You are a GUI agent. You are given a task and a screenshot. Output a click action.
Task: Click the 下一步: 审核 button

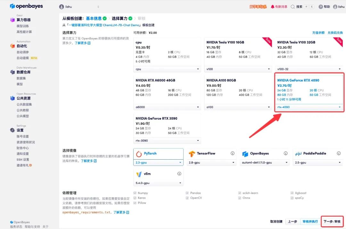(x=332, y=222)
